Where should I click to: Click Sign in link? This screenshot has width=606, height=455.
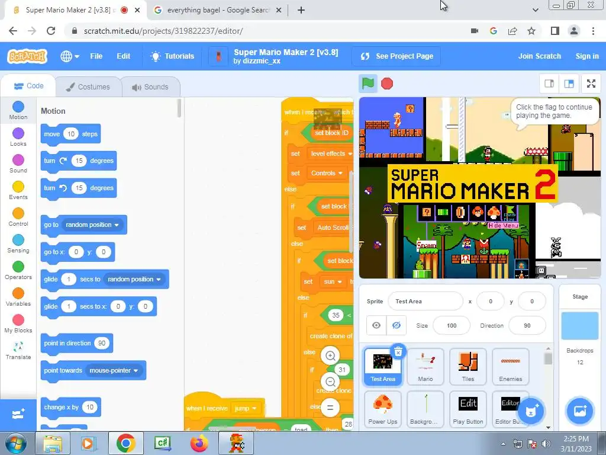(x=587, y=56)
